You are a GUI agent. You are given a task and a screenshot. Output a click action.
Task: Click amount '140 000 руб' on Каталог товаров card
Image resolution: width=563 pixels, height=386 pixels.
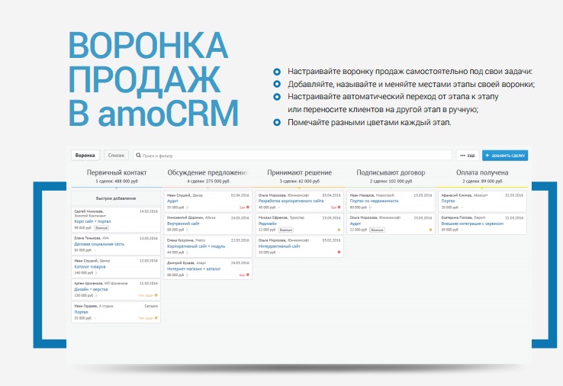pos(83,273)
